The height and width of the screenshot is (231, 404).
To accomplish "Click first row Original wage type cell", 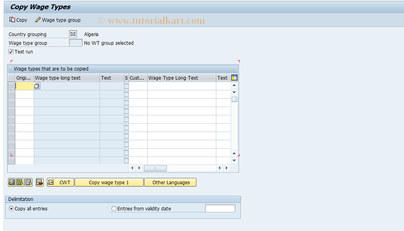I will coord(25,86).
